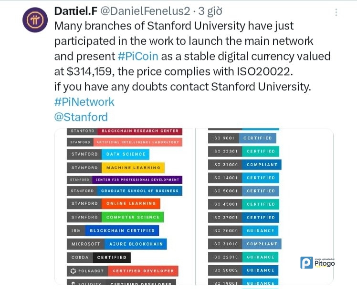Visit the @Stanford mention
The height and width of the screenshot is (289, 357).
pyautogui.click(x=81, y=117)
